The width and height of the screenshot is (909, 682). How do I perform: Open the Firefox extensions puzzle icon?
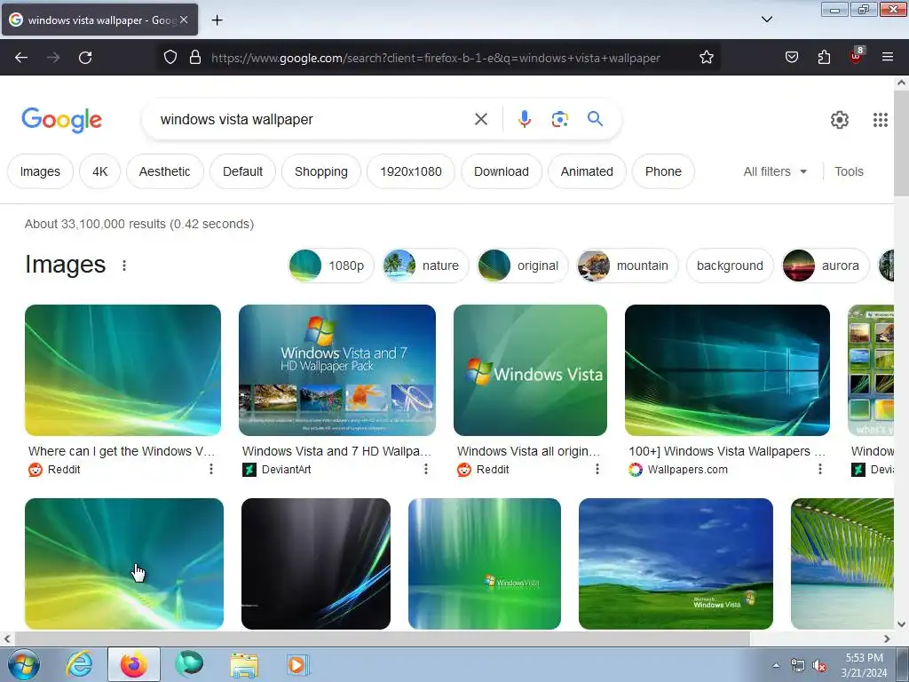824,57
